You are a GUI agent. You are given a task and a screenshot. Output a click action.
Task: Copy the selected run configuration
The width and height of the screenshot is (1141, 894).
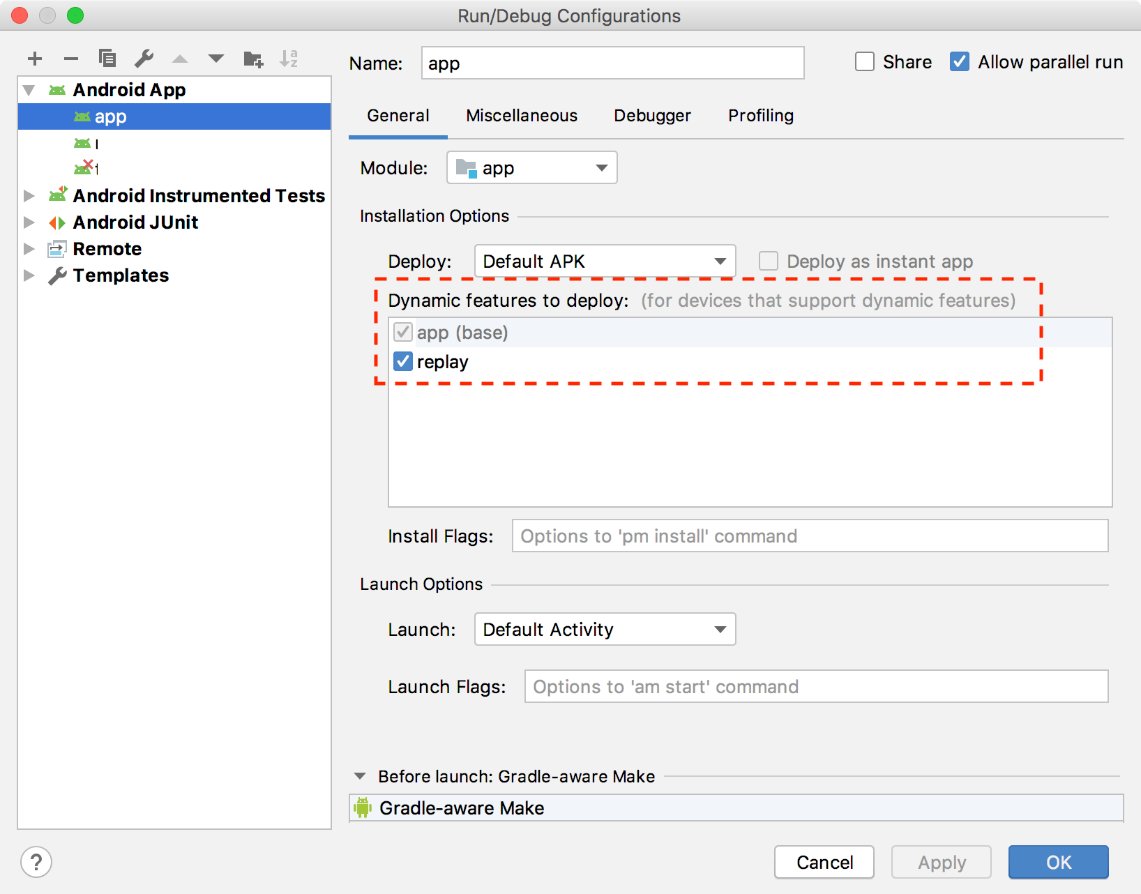click(107, 59)
